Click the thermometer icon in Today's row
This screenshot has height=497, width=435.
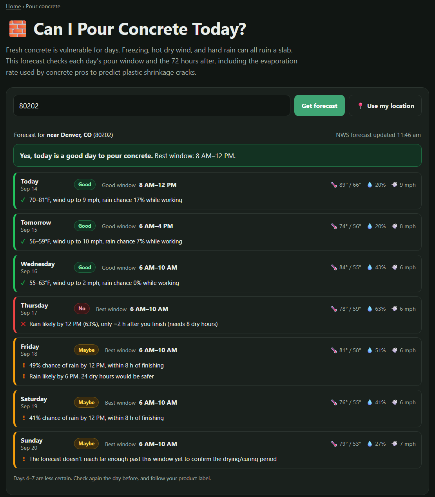pyautogui.click(x=334, y=185)
